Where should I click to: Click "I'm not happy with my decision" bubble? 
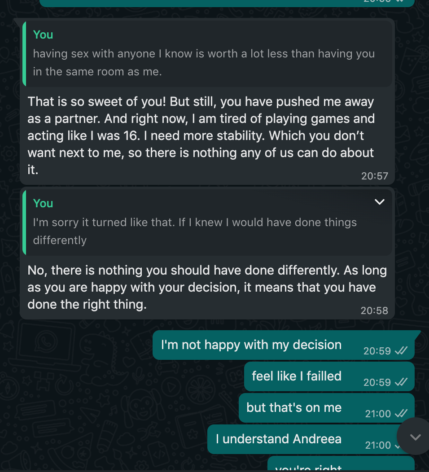[x=283, y=345]
